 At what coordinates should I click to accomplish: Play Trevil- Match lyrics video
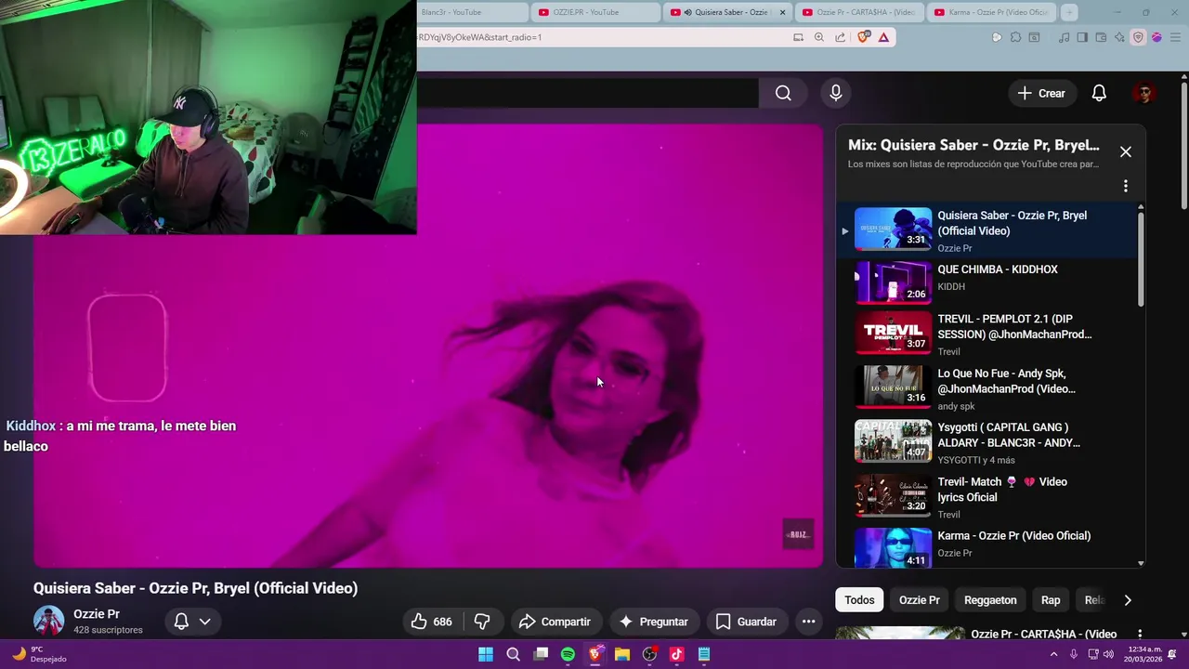(986, 497)
